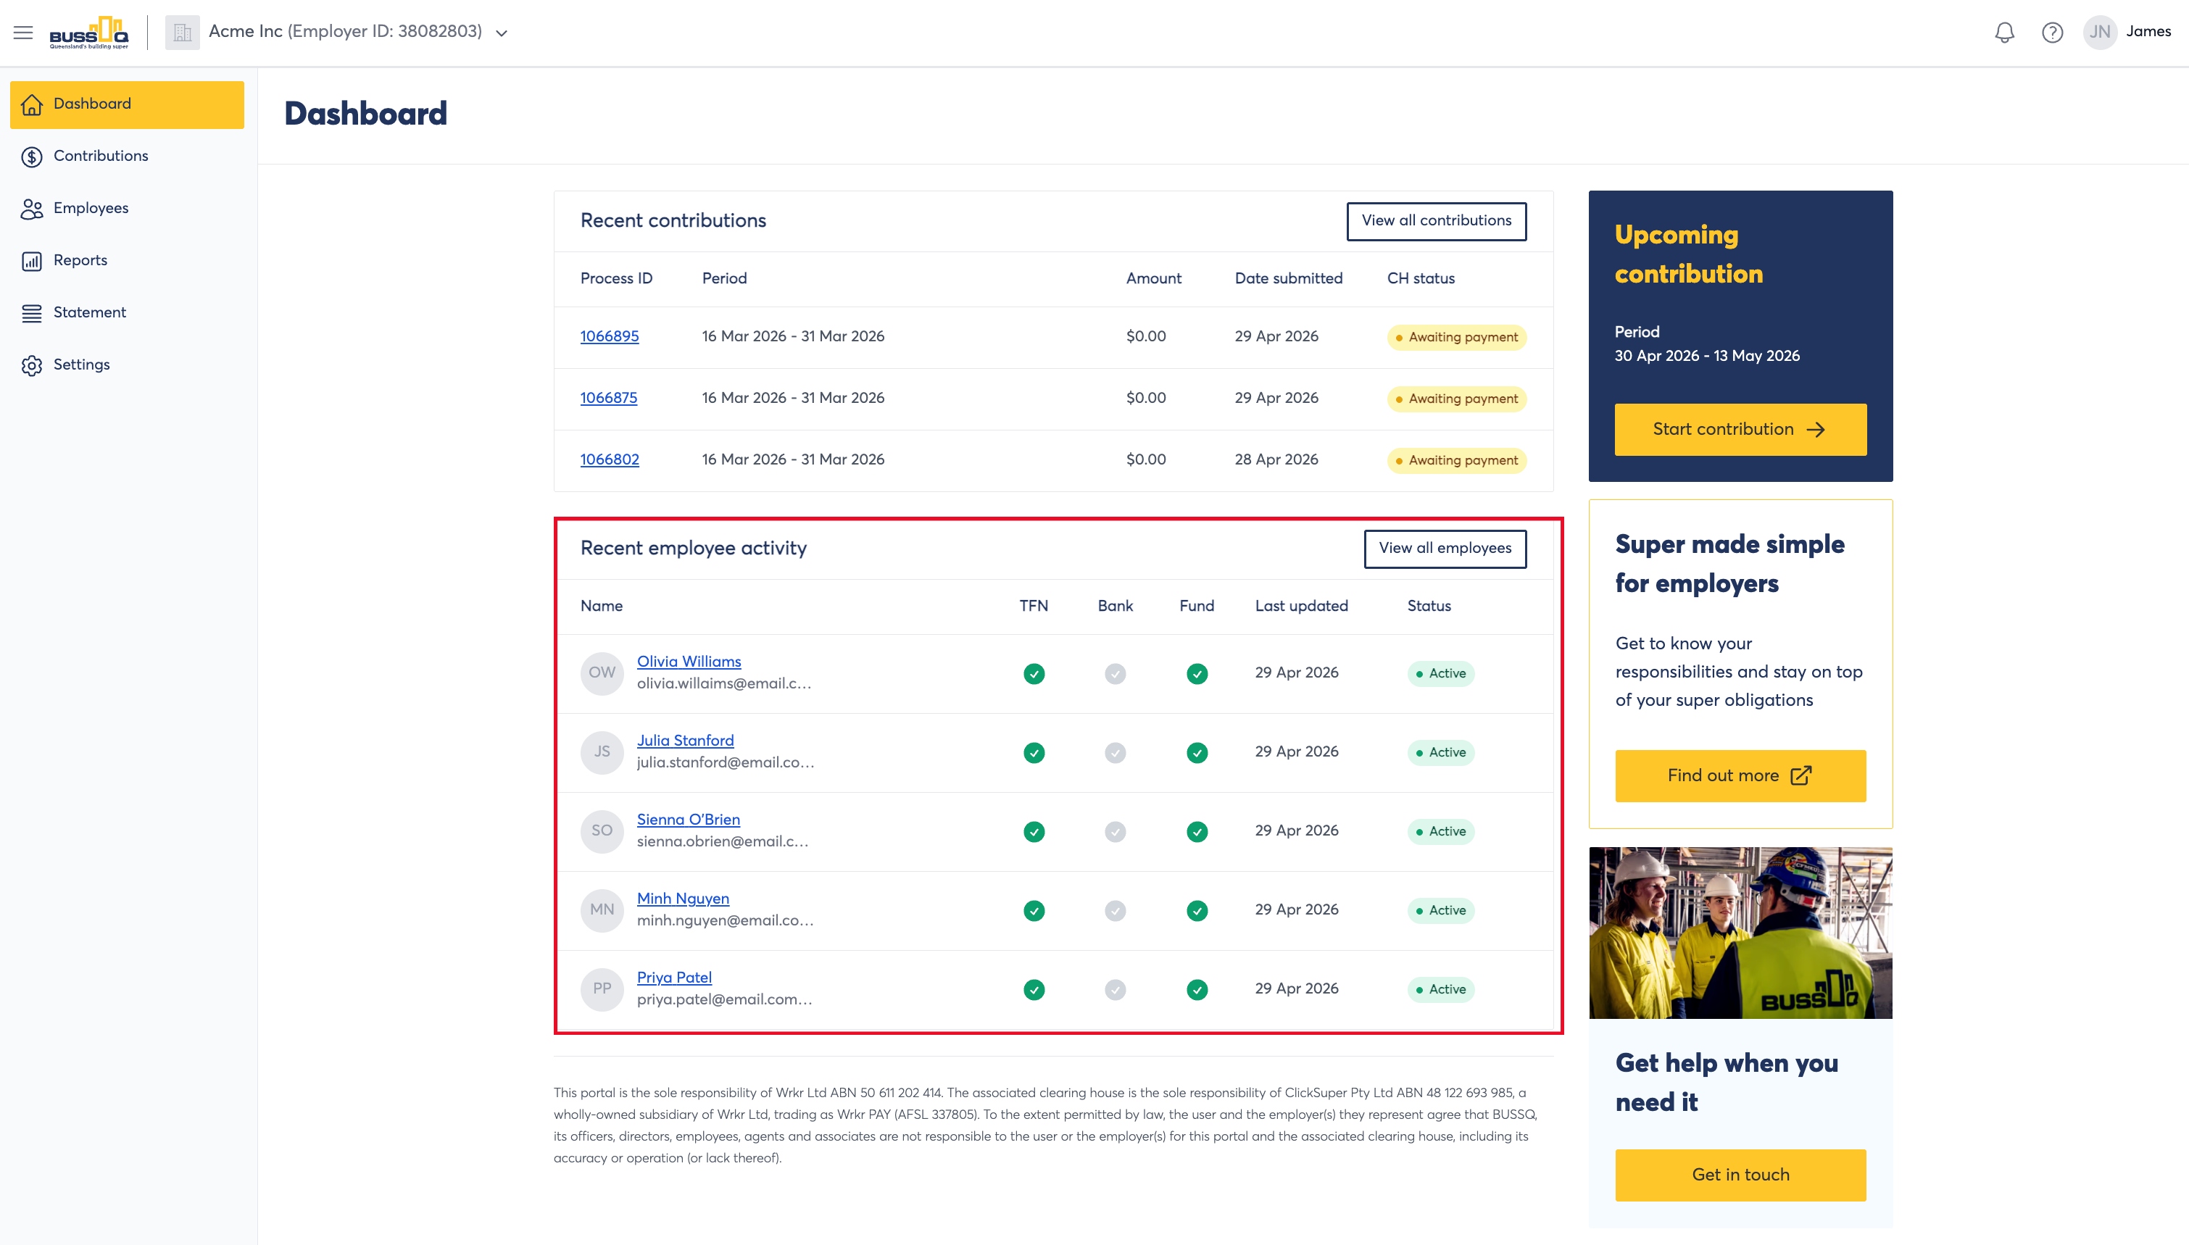Open Statement in sidebar
2189x1245 pixels.
point(128,313)
